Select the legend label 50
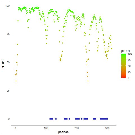The height and width of the screenshot is (135, 135). 129,66
